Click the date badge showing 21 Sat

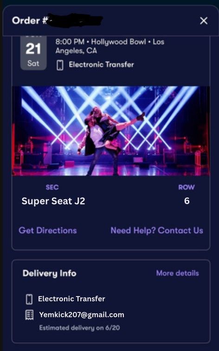coord(33,53)
